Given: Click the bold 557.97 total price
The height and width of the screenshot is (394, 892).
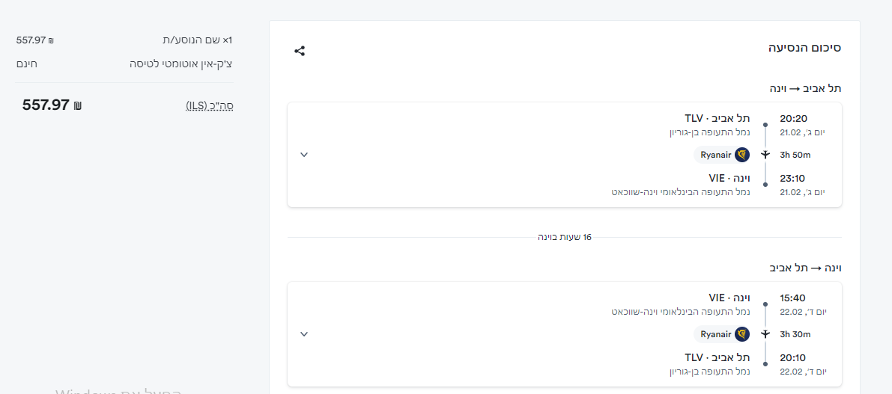Looking at the screenshot, I should [x=46, y=105].
